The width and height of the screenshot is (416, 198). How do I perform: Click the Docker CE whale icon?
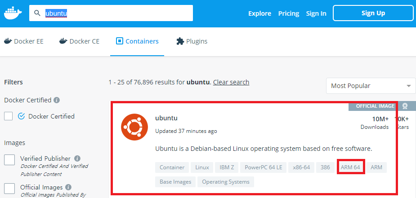click(63, 41)
